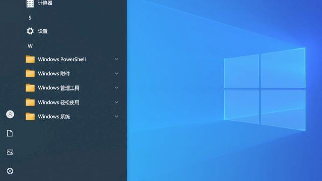The height and width of the screenshot is (181, 322).
Task: Open Pictures from the sidebar icon
Action: [10, 152]
